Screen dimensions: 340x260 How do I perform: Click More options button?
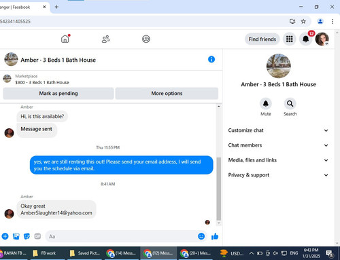[167, 94]
